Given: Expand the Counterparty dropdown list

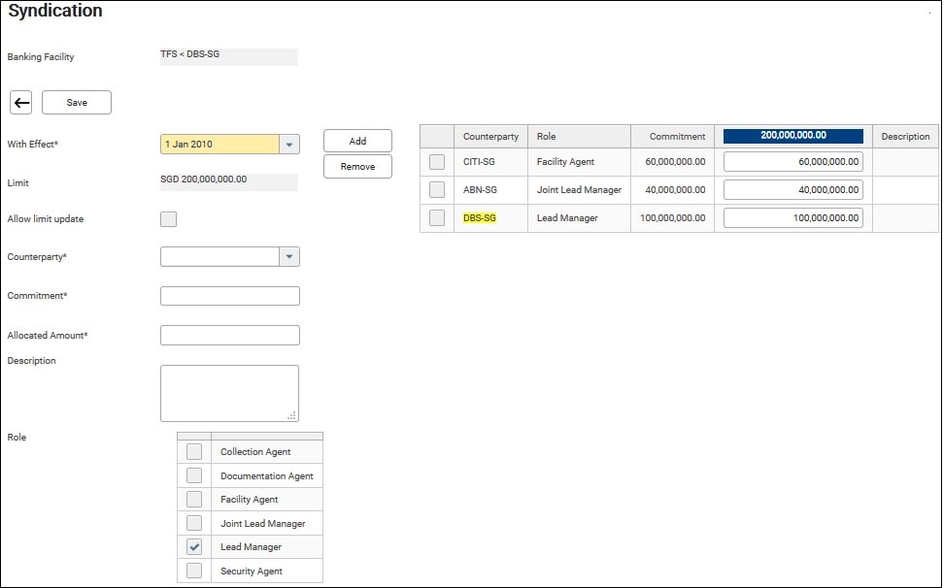Looking at the screenshot, I should click(288, 257).
